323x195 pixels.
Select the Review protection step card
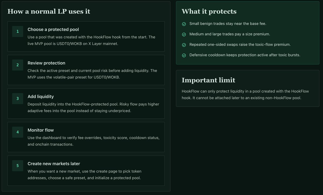point(86,70)
